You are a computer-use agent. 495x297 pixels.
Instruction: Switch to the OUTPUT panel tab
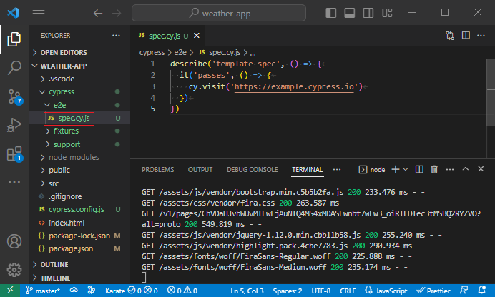point(200,170)
